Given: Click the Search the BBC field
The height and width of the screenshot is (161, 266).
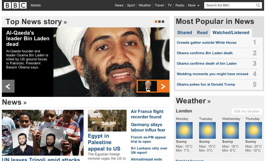Looking at the screenshot, I should pyautogui.click(x=230, y=5).
